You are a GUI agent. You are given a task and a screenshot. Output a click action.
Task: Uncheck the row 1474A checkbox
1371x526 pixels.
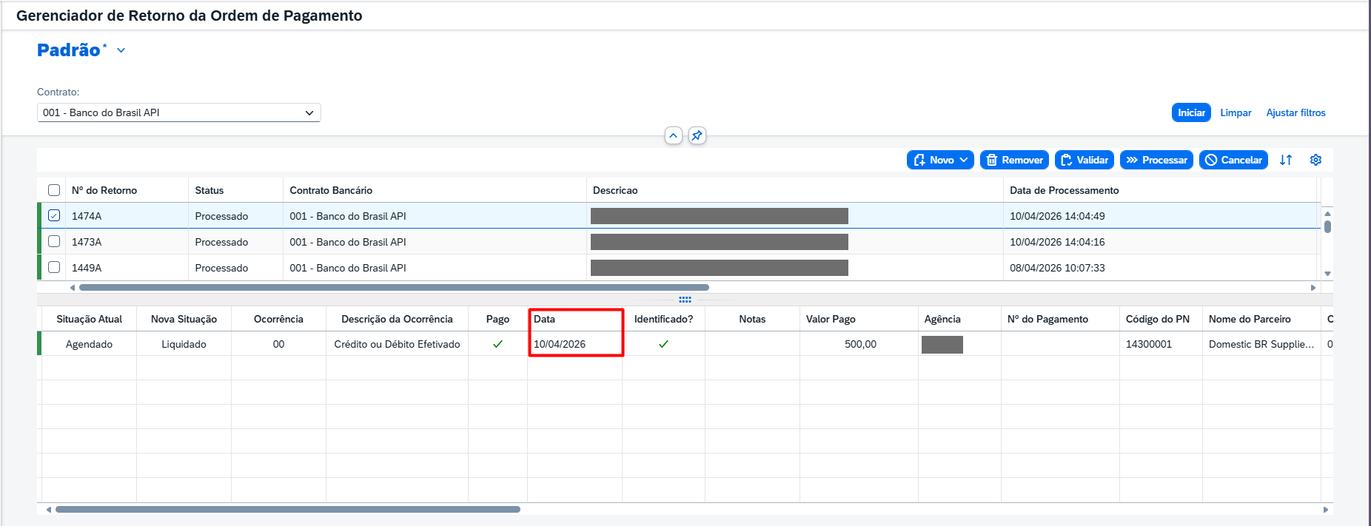click(x=54, y=215)
